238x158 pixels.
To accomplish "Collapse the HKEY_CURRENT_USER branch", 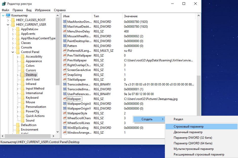I will click(x=8, y=25).
